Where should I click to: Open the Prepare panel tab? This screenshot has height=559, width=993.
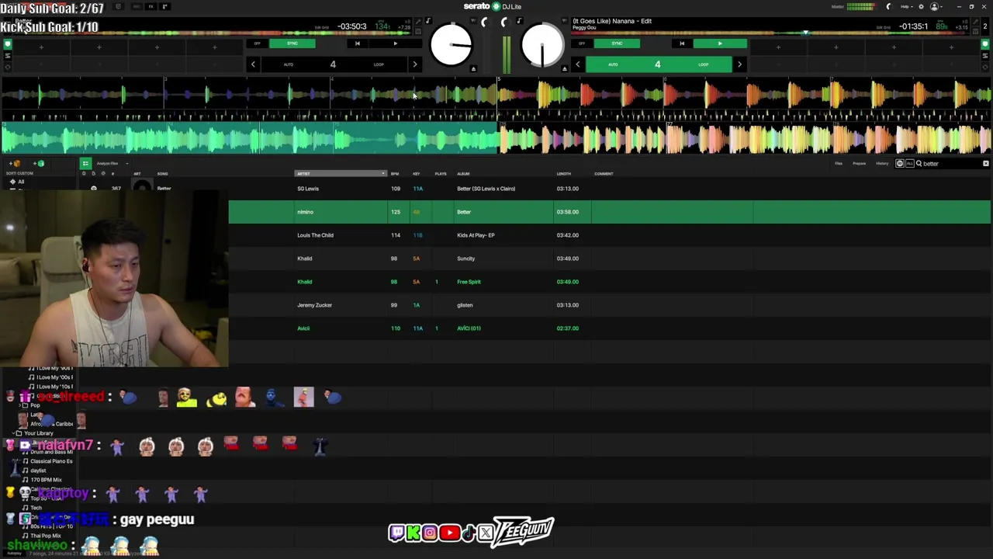pyautogui.click(x=859, y=163)
